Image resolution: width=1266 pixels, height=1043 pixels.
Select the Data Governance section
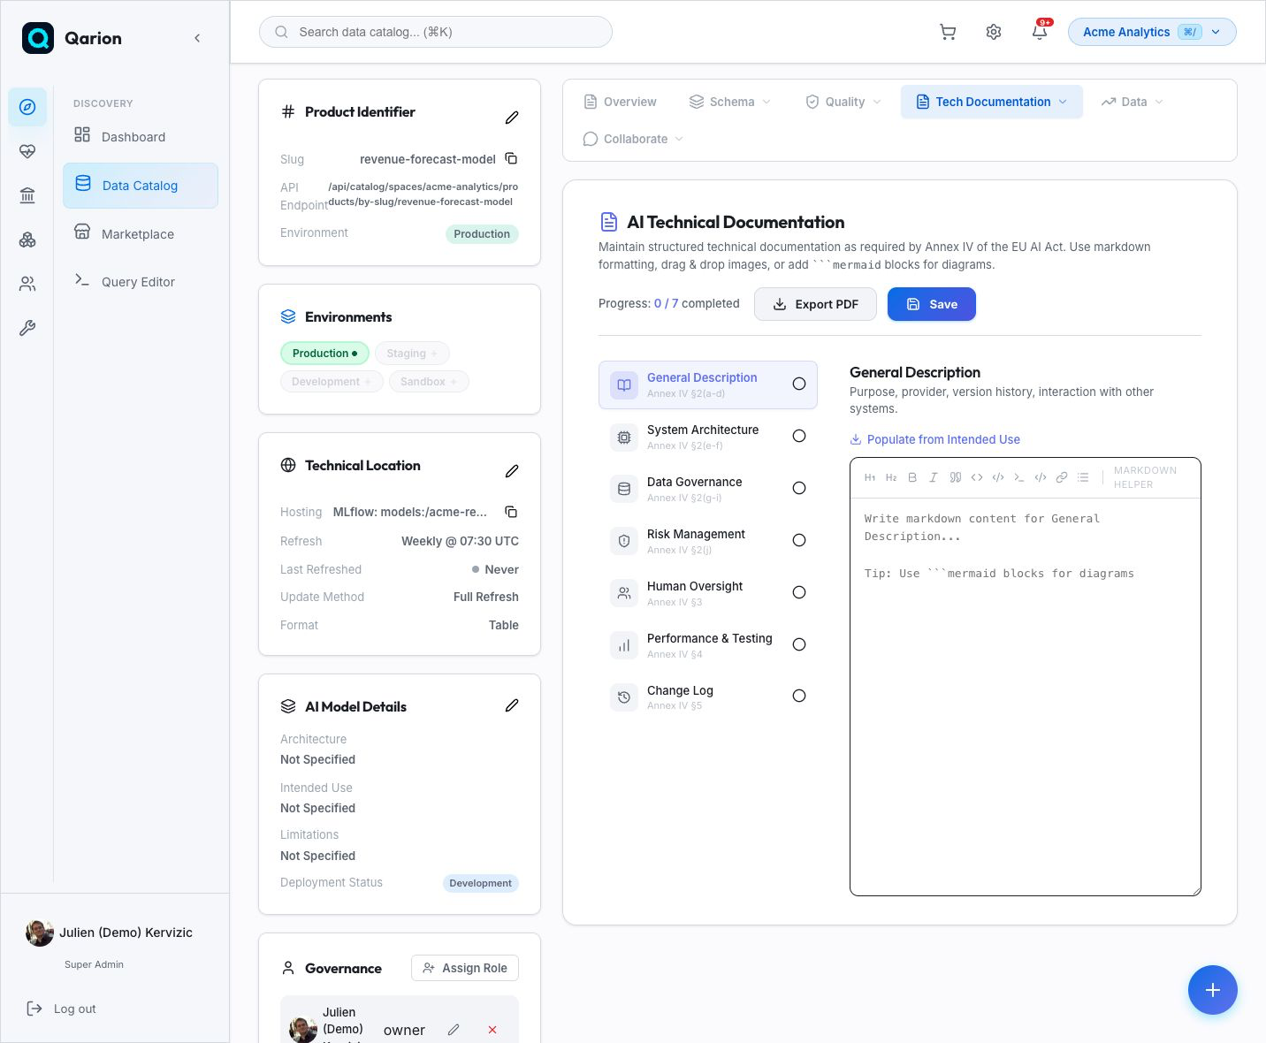point(708,488)
